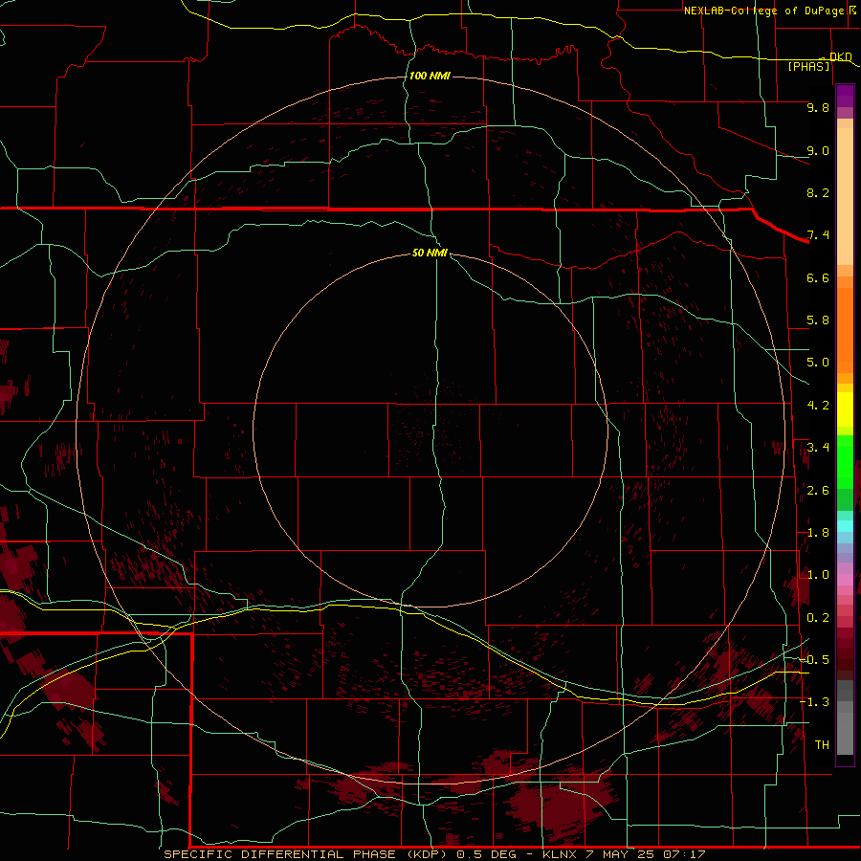
Task: Click the yellow swatch on the color bar
Action: (x=845, y=409)
